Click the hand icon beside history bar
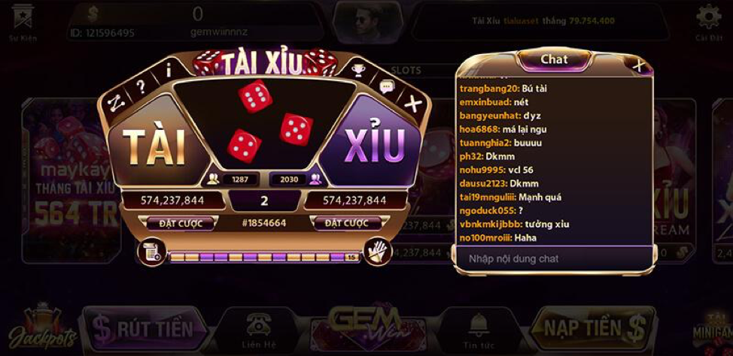The height and width of the screenshot is (356, 733). 377,252
